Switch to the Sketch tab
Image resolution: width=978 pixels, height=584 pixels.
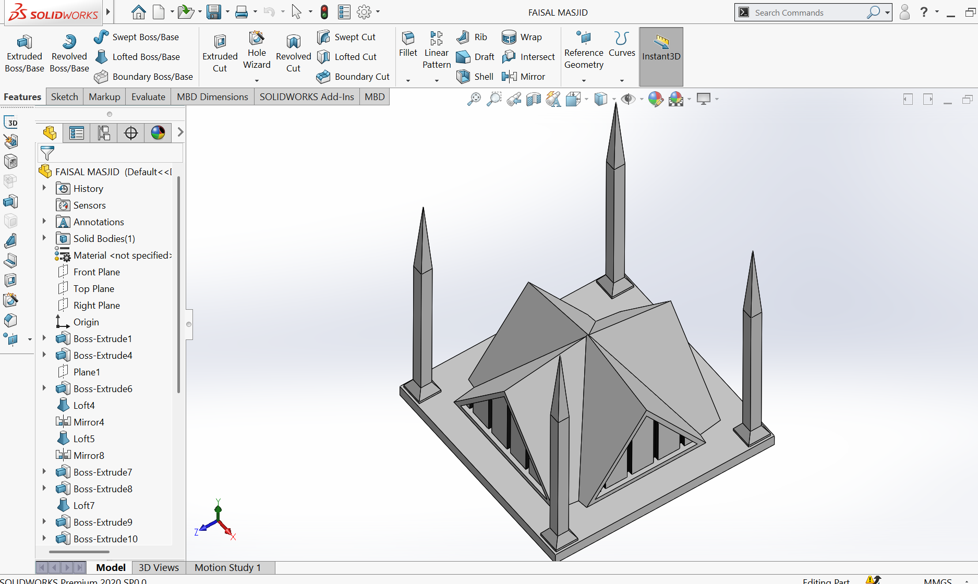(x=64, y=97)
